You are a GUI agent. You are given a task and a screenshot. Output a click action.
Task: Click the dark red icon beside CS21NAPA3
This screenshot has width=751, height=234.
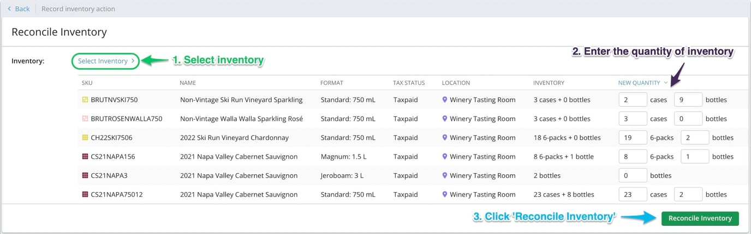point(85,176)
